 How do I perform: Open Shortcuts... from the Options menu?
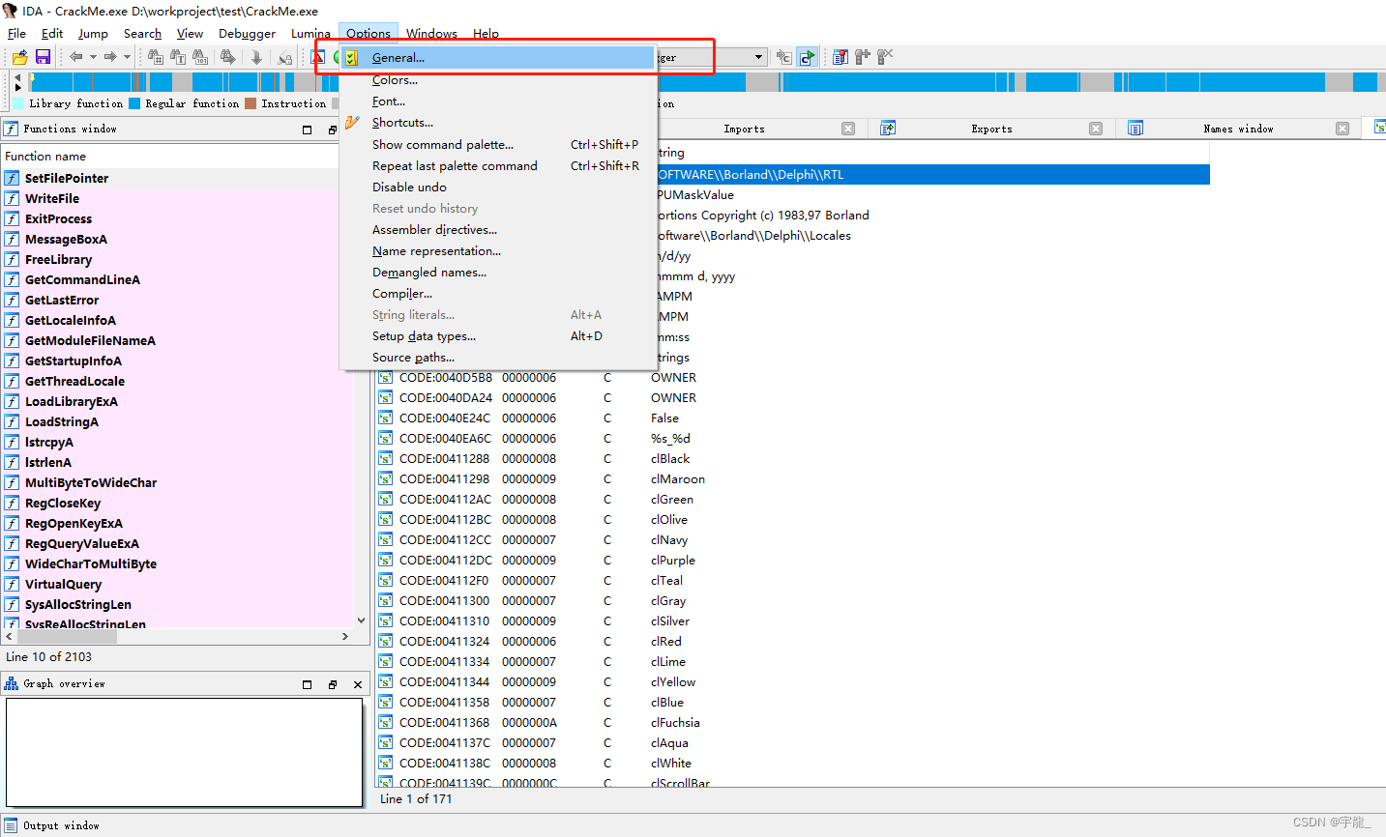pyautogui.click(x=498, y=123)
